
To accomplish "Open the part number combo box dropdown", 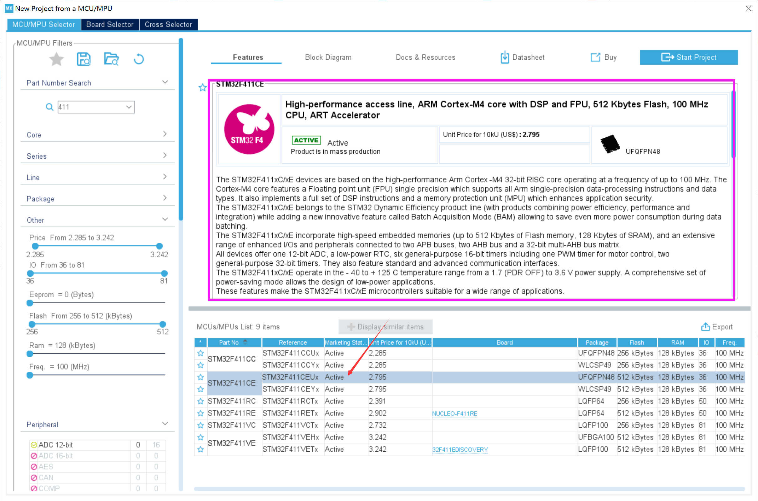I will tap(129, 107).
